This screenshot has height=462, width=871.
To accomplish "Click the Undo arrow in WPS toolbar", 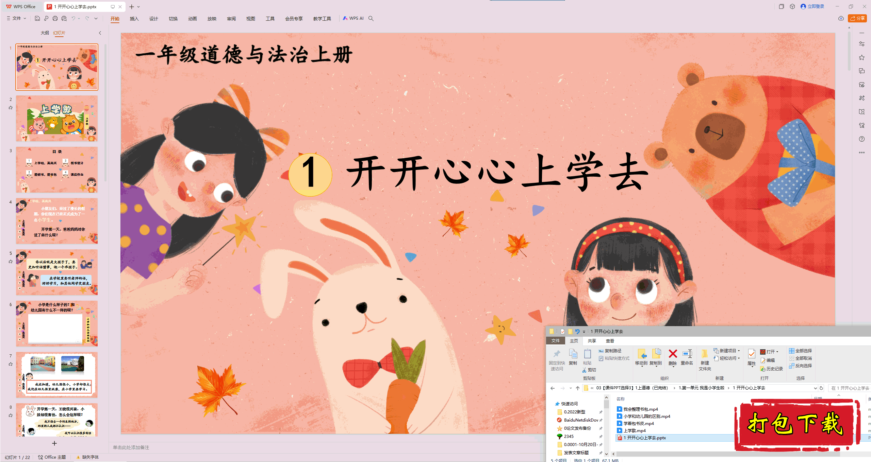I will (73, 18).
